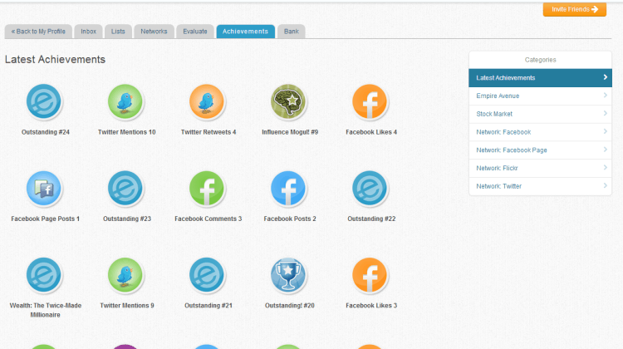Select Latest Achievements category
The height and width of the screenshot is (349, 623).
coord(541,78)
